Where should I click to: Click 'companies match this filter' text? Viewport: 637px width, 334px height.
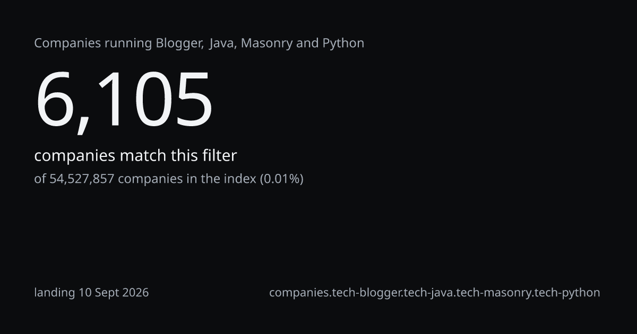[x=135, y=156]
